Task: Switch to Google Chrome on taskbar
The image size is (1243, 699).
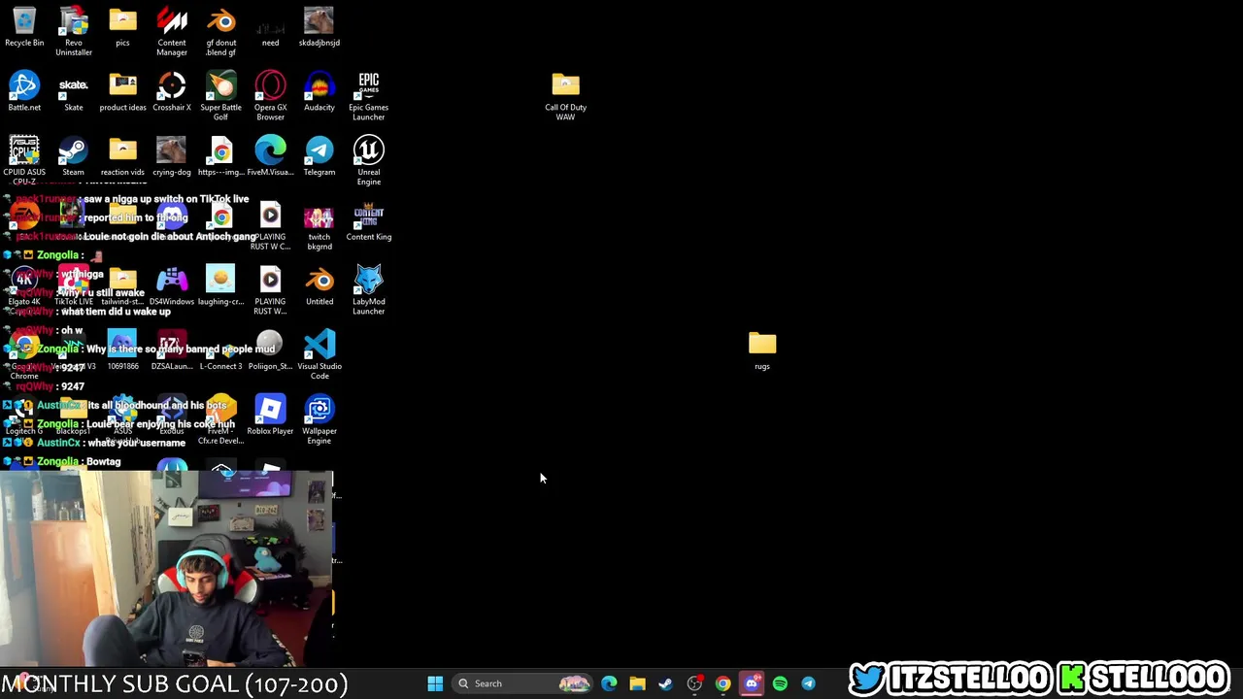Action: [x=722, y=683]
